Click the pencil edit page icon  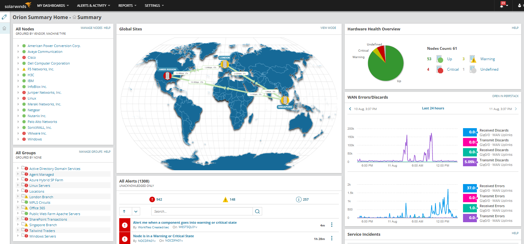pyautogui.click(x=4, y=17)
